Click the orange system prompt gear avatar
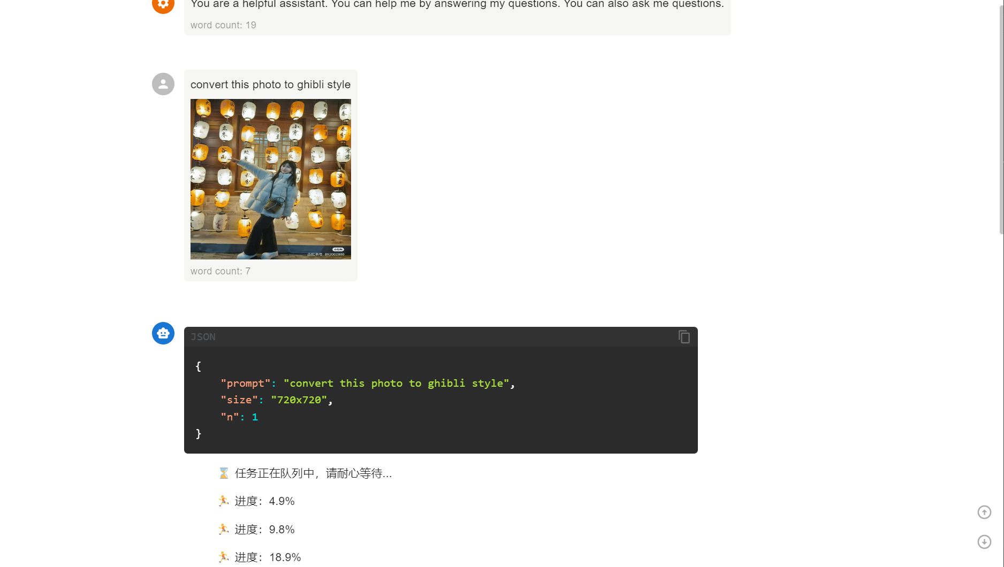The width and height of the screenshot is (1004, 567). (163, 4)
